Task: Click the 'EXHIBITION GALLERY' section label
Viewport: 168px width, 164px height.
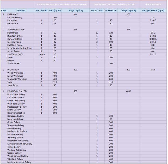Action: click(x=17, y=91)
